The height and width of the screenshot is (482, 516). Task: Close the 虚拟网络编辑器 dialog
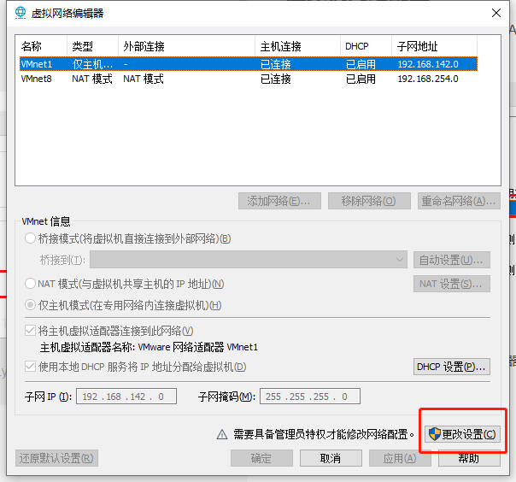496,13
